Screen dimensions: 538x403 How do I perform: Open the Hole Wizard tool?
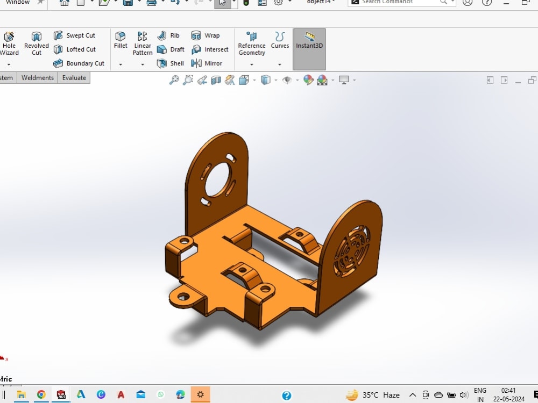point(9,43)
